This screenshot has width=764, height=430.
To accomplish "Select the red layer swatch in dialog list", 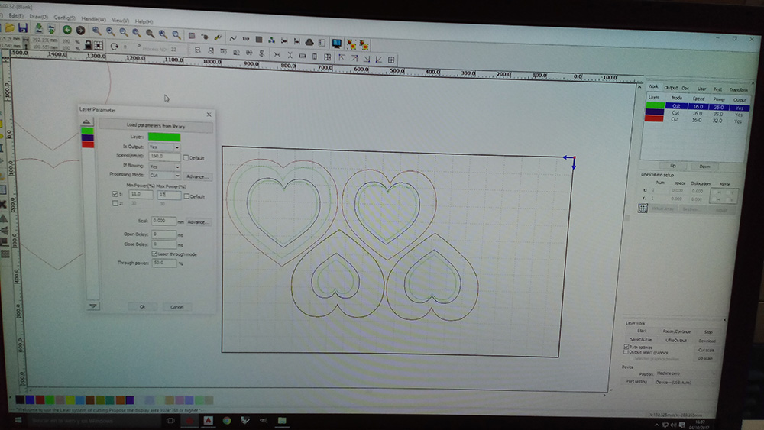I will (x=88, y=144).
